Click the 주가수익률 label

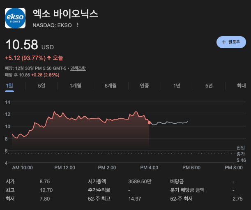[99, 190]
